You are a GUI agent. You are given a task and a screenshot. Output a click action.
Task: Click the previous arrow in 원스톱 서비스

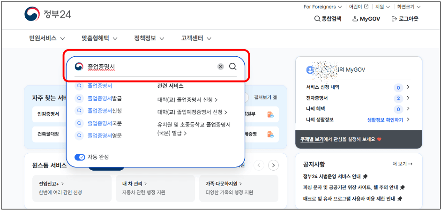(259, 165)
